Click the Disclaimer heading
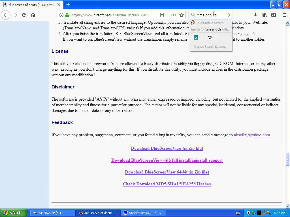The height and width of the screenshot is (217, 290). click(x=63, y=87)
